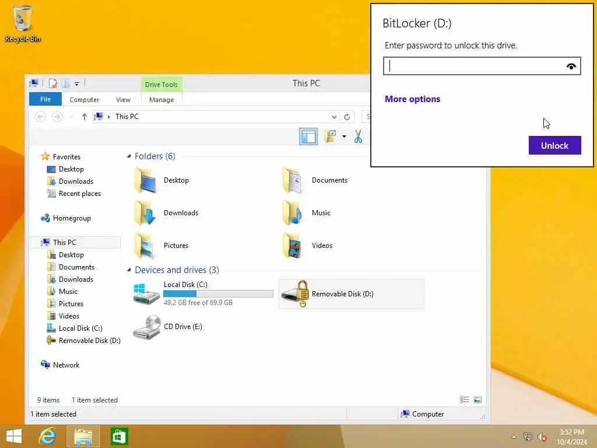Open More options in BitLocker prompt
Viewport: 597px width, 448px height.
click(412, 99)
